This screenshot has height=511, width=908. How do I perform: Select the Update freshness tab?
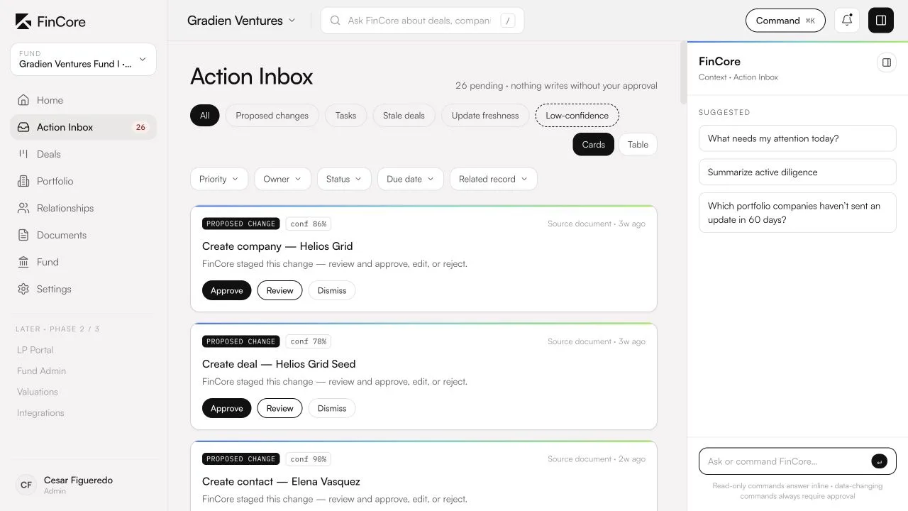point(485,116)
